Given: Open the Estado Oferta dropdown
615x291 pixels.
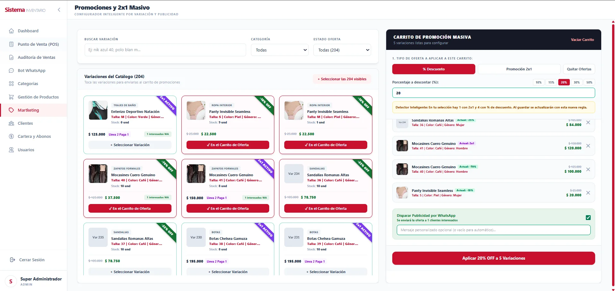Looking at the screenshot, I should 342,50.
